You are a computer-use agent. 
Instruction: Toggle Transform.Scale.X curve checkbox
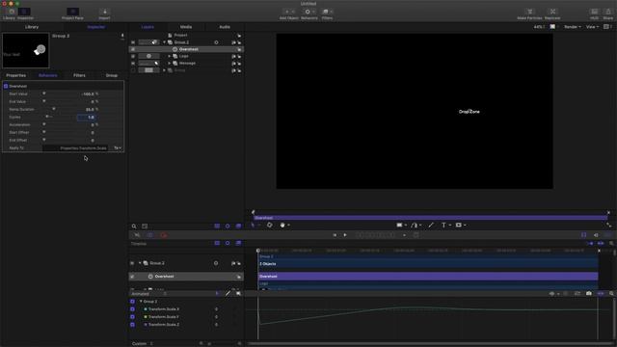point(132,309)
